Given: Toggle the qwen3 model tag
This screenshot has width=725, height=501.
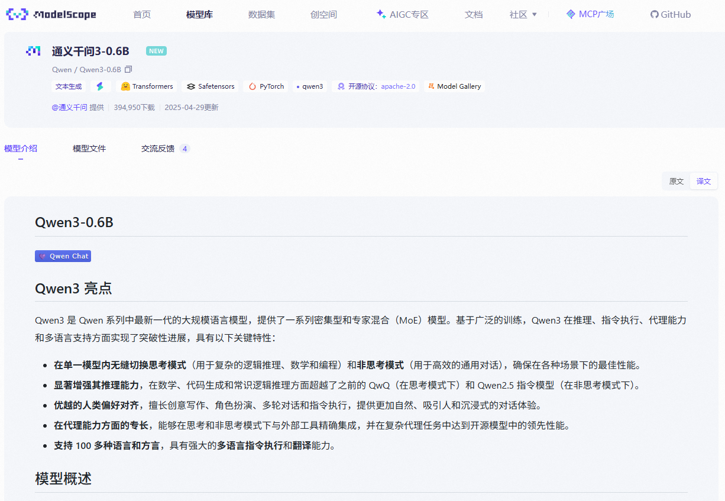Looking at the screenshot, I should [310, 86].
